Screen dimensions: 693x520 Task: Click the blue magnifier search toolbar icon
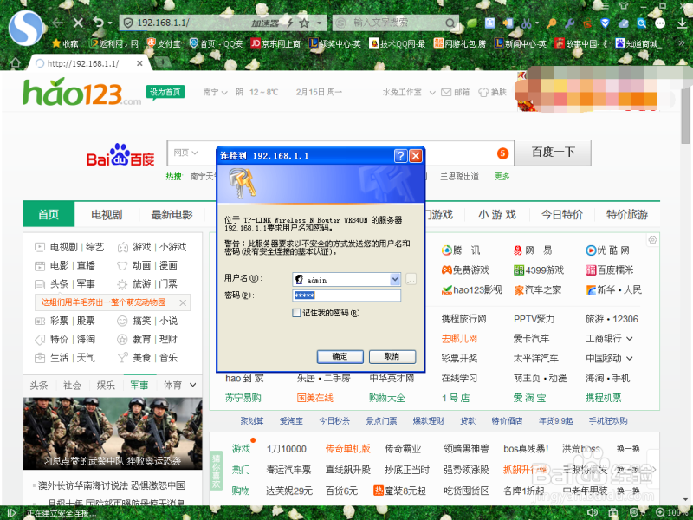[641, 23]
